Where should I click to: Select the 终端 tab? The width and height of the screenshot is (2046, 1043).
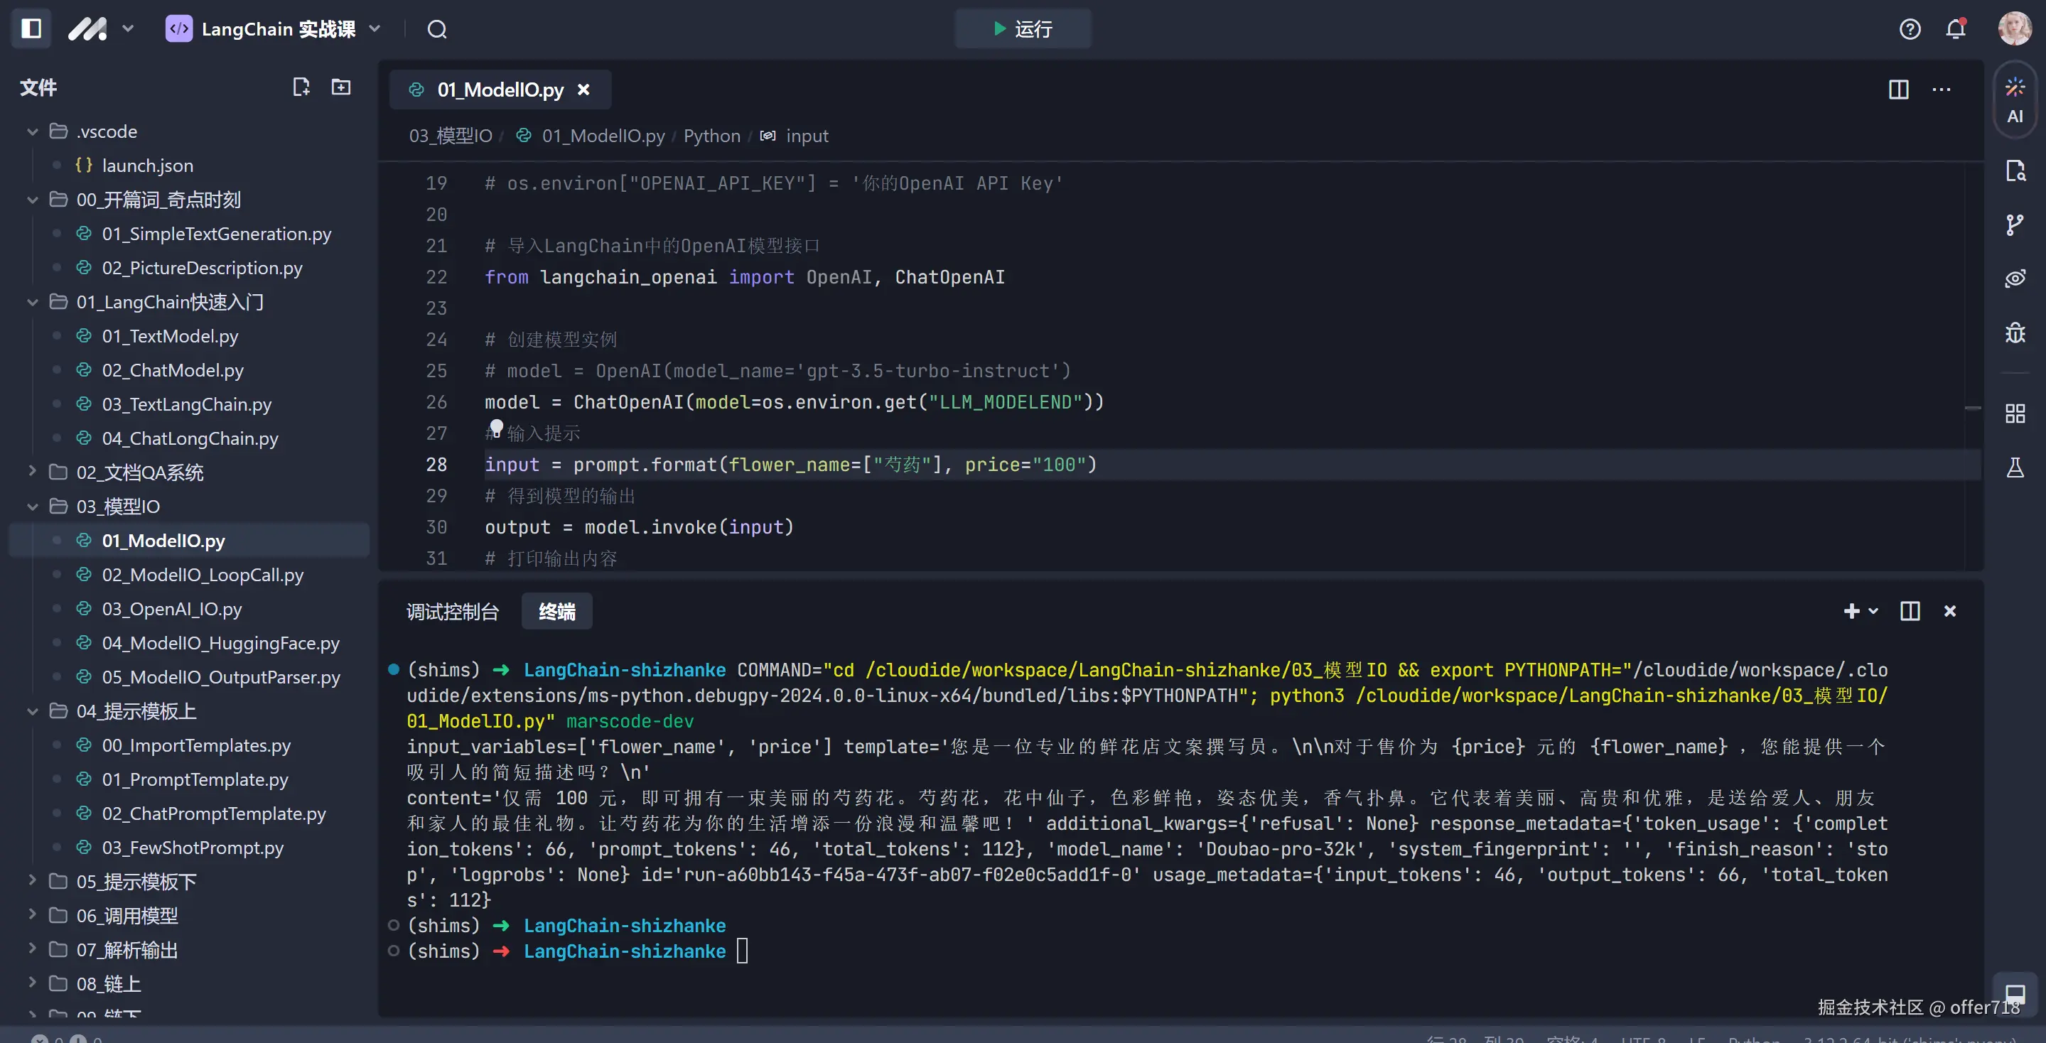tap(556, 612)
